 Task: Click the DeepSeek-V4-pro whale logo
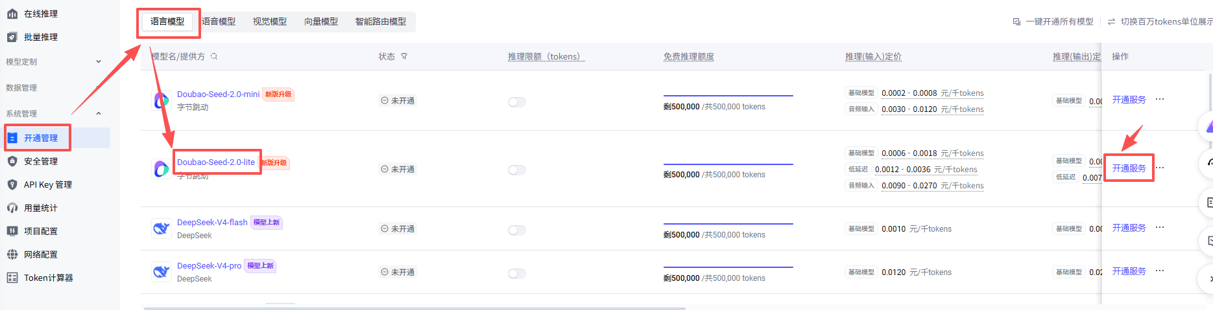[x=162, y=272]
